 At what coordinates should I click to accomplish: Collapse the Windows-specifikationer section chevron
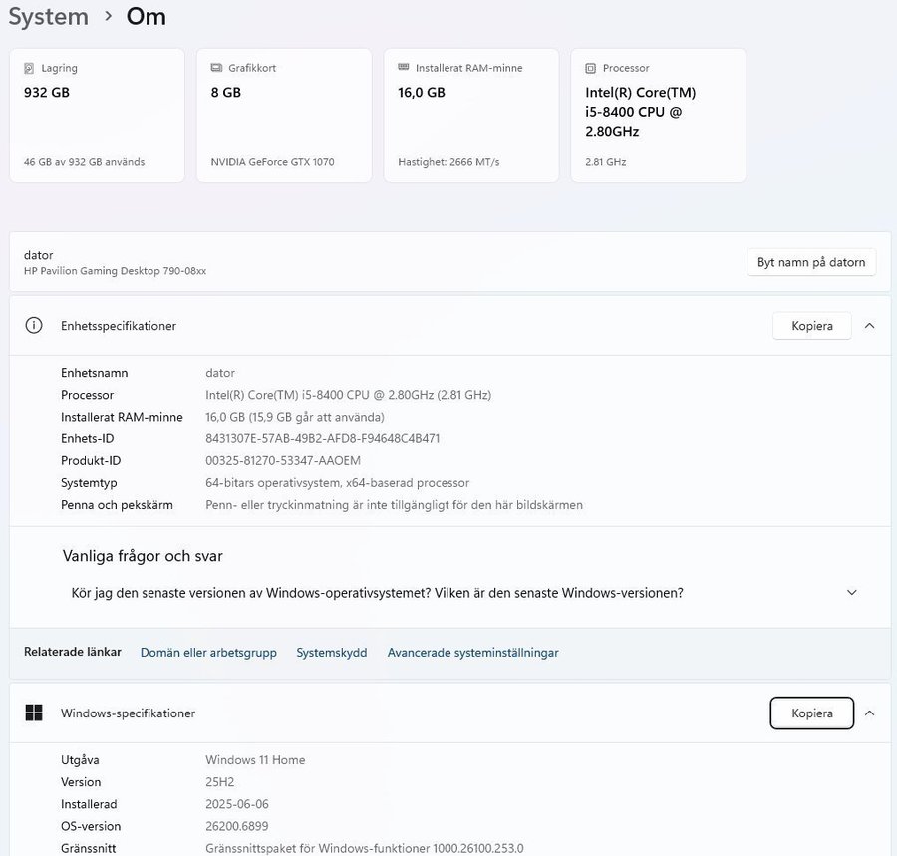pyautogui.click(x=869, y=713)
